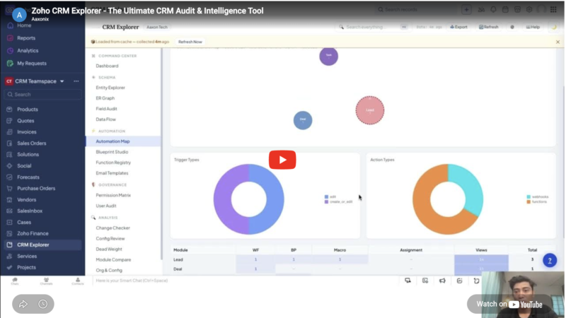Open the Chats tab at bottom
Image resolution: width=566 pixels, height=318 pixels.
click(x=14, y=281)
